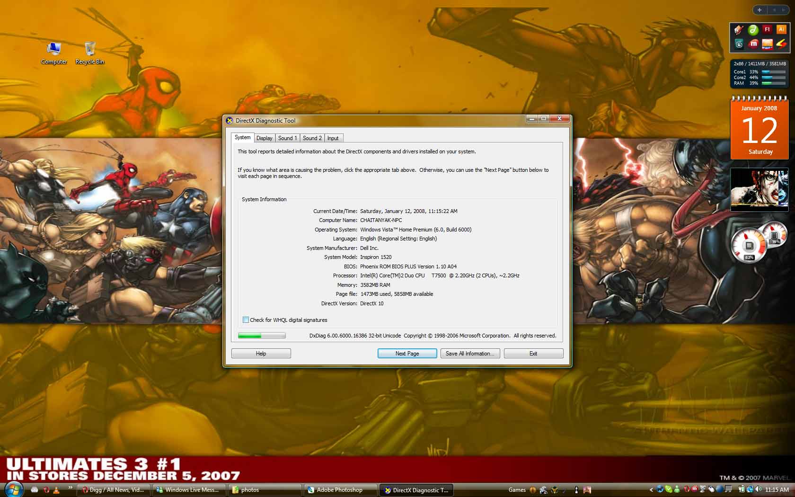The width and height of the screenshot is (795, 497).
Task: Click Save All Information button
Action: [470, 354]
